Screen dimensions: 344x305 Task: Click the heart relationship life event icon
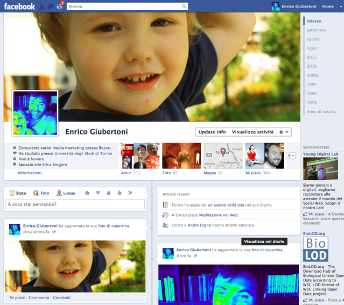click(x=98, y=193)
